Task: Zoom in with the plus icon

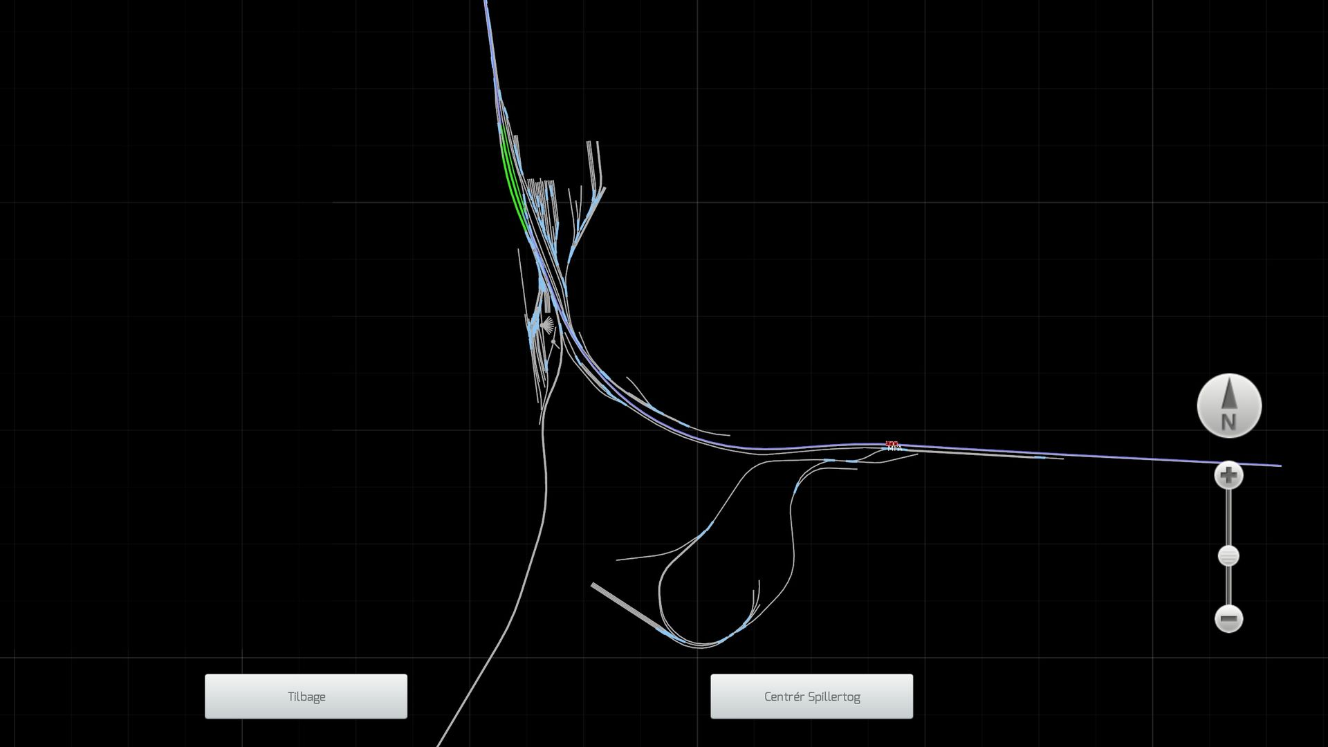Action: point(1228,476)
